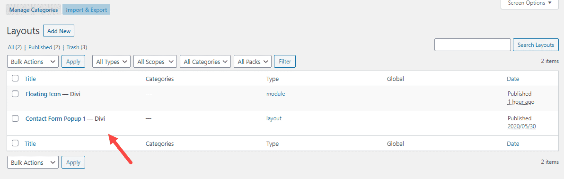The height and width of the screenshot is (179, 564).
Task: Open the top Bulk Actions dropdown
Action: point(33,62)
